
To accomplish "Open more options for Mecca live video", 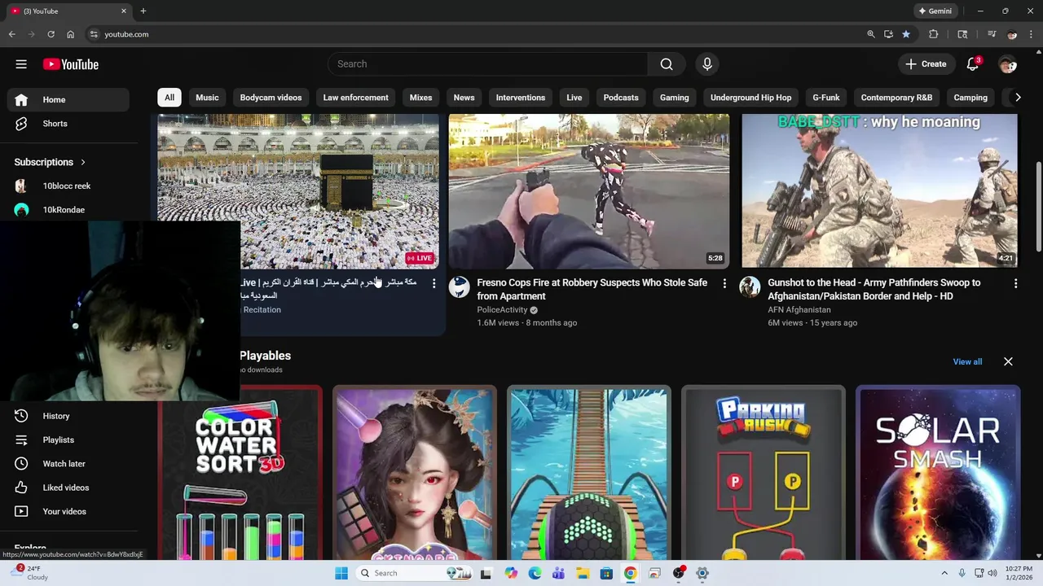I will tap(433, 283).
